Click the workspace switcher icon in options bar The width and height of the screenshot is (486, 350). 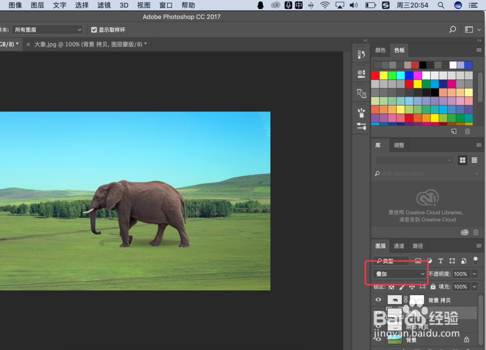tap(469, 30)
